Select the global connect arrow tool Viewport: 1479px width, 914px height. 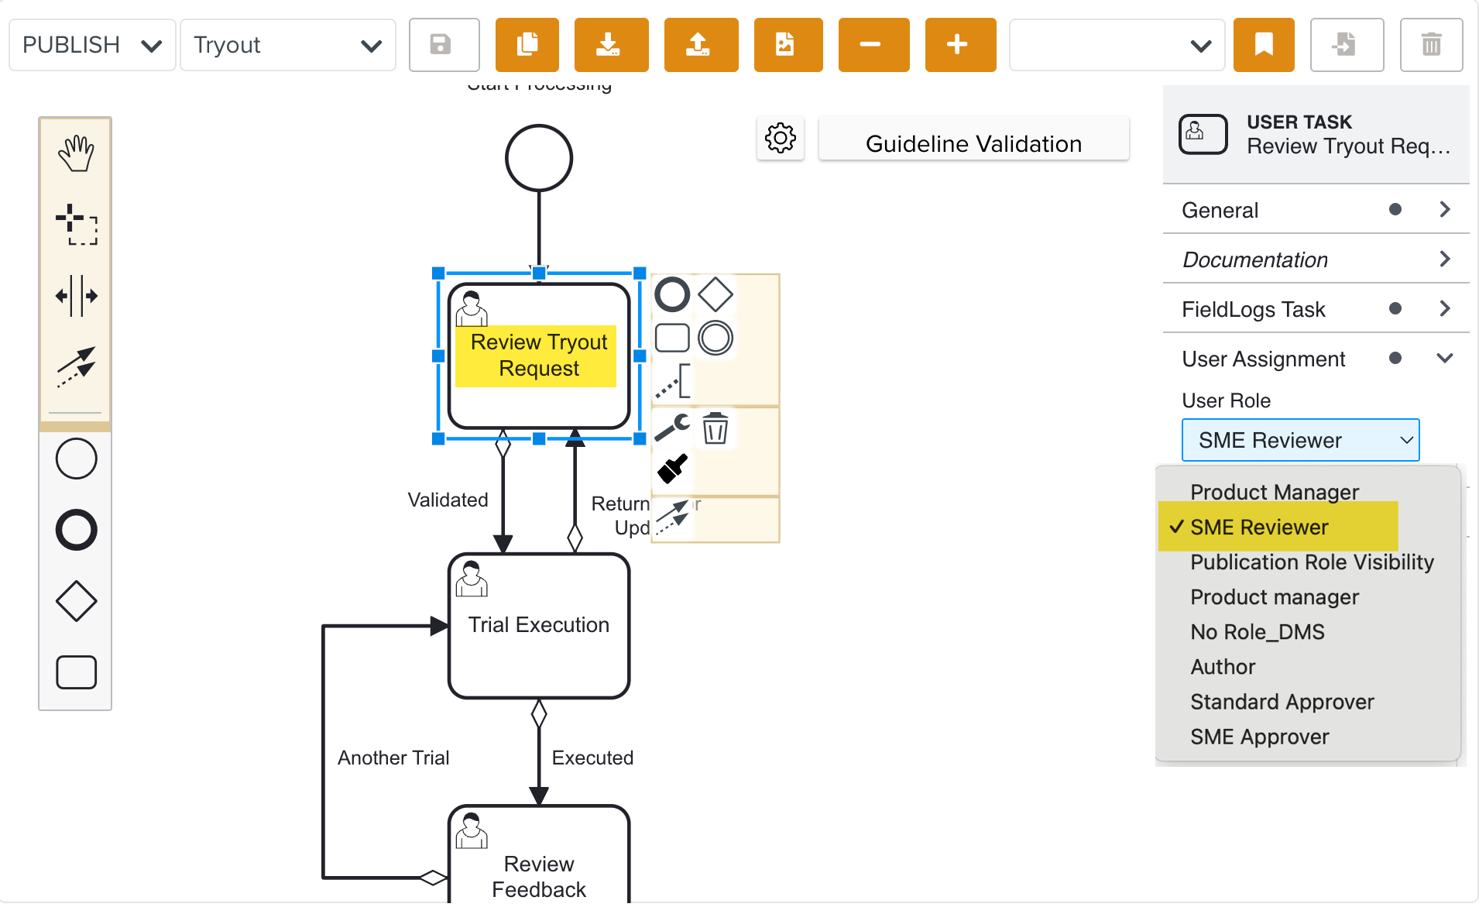pos(76,366)
